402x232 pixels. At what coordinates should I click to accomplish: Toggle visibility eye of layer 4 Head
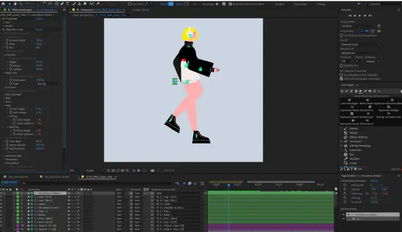click(1, 204)
